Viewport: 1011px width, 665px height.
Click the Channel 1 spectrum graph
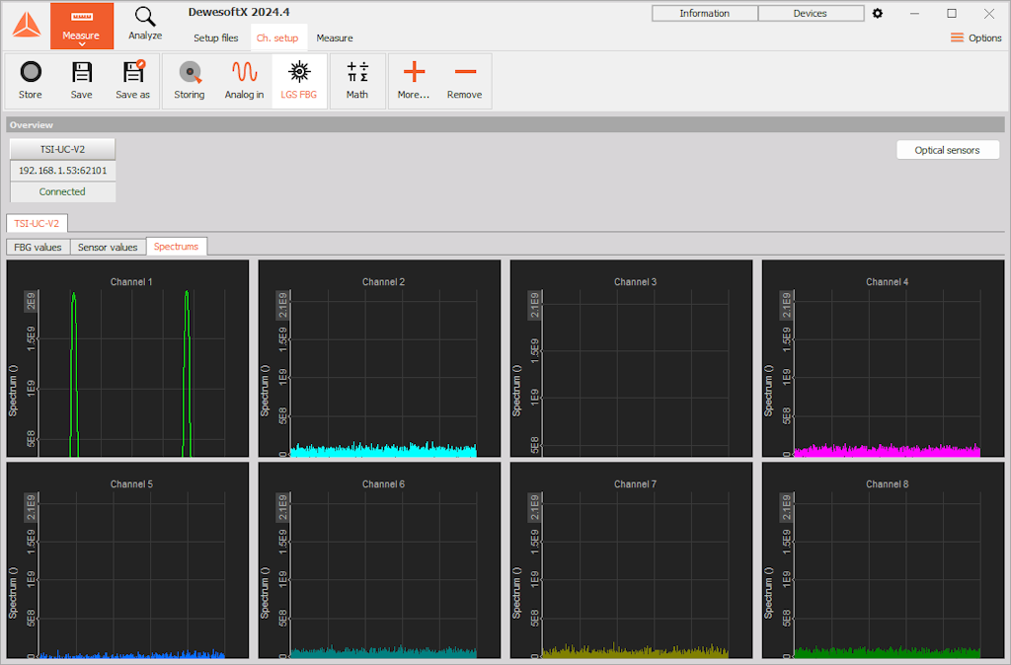(127, 358)
